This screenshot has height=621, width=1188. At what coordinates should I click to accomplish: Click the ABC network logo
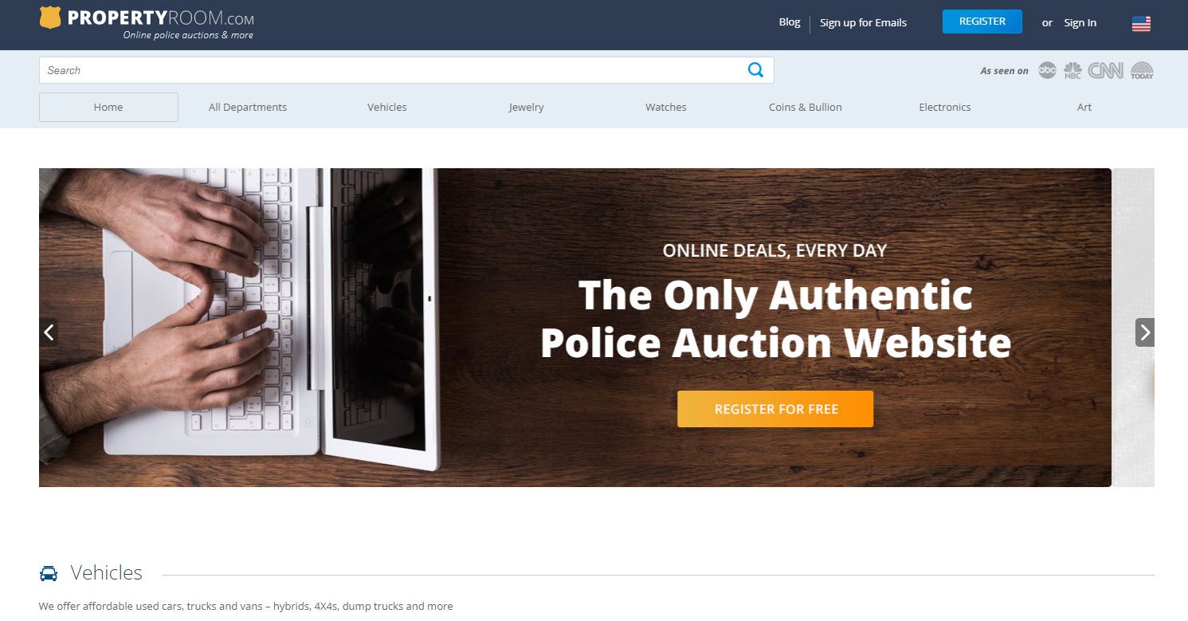pyautogui.click(x=1047, y=70)
